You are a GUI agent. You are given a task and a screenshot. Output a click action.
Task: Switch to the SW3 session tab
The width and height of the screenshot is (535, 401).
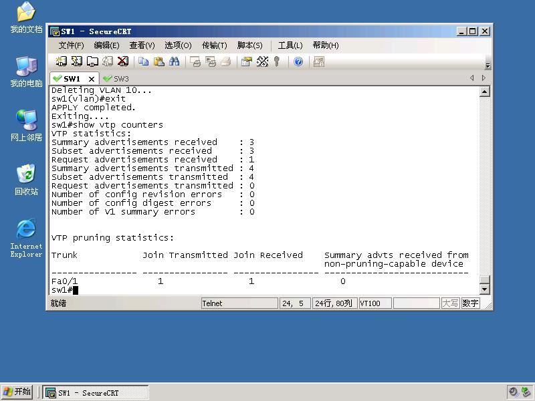(x=116, y=79)
